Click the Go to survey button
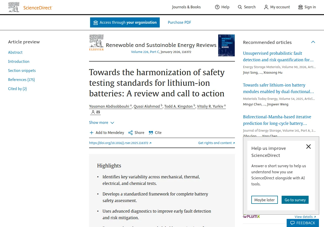The height and width of the screenshot is (227, 324). click(295, 200)
